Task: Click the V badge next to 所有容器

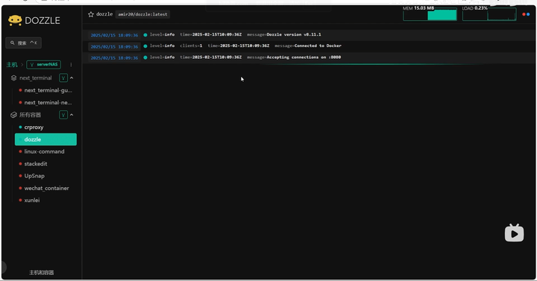Action: pos(63,115)
